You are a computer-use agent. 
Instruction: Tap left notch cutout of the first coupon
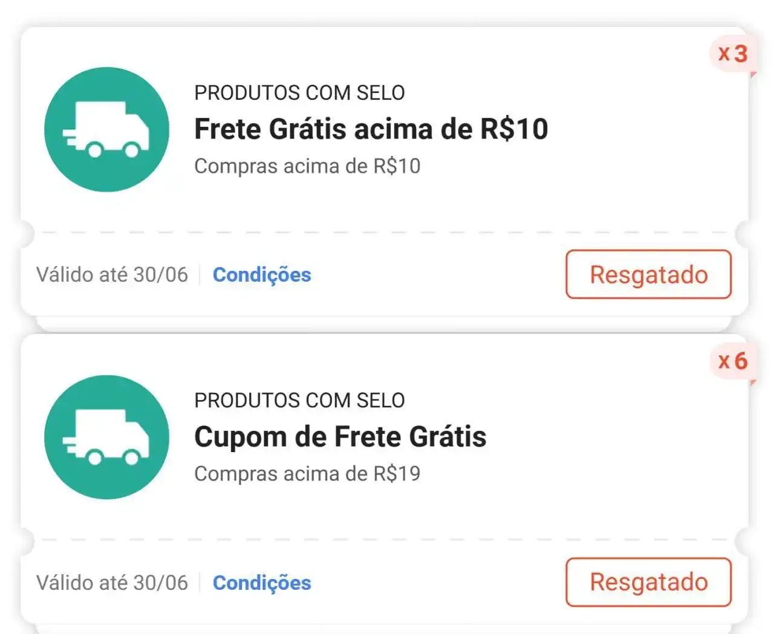click(x=25, y=233)
